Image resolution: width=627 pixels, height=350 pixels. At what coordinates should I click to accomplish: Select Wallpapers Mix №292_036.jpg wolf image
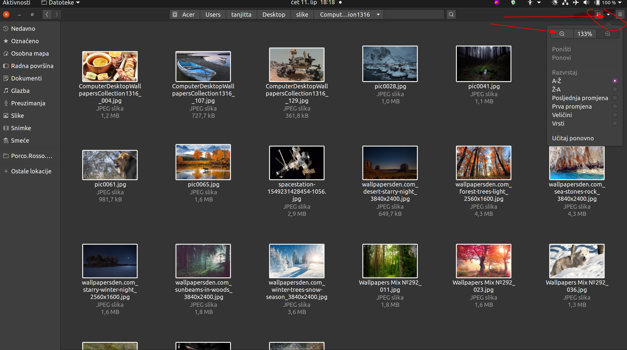tap(577, 261)
